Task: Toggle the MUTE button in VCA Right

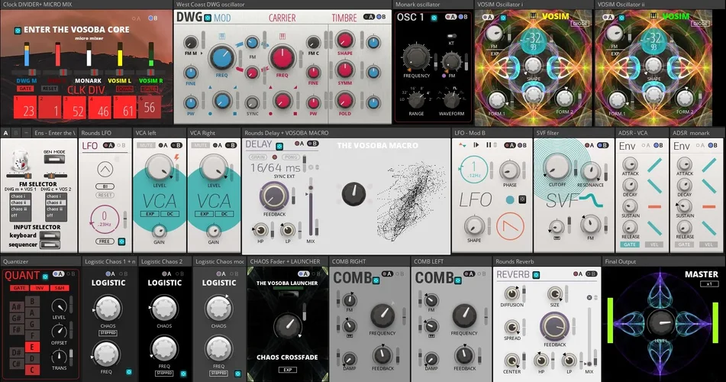Action: pyautogui.click(x=201, y=145)
